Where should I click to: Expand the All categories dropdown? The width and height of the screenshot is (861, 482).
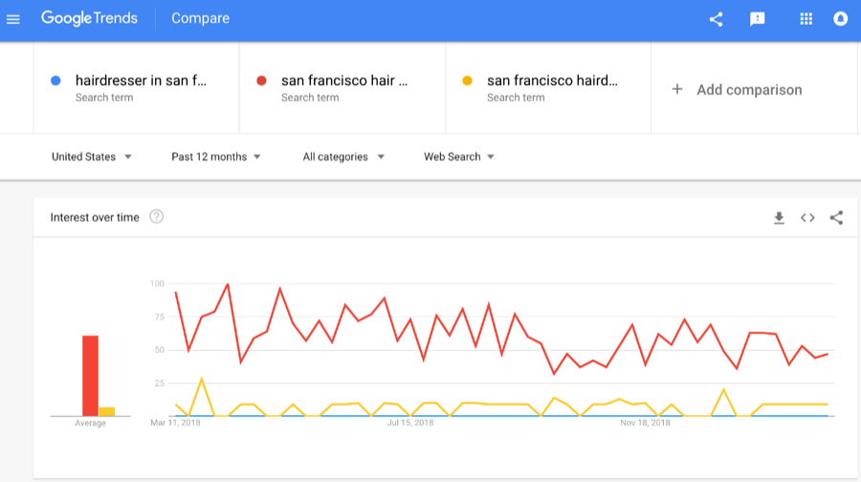(x=343, y=157)
